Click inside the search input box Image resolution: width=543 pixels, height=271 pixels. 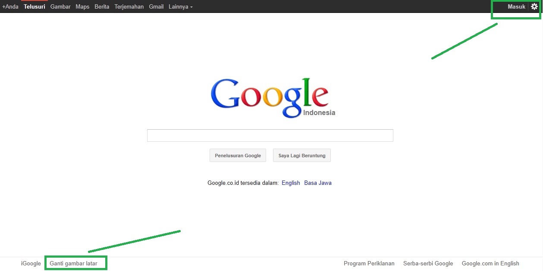coord(270,135)
